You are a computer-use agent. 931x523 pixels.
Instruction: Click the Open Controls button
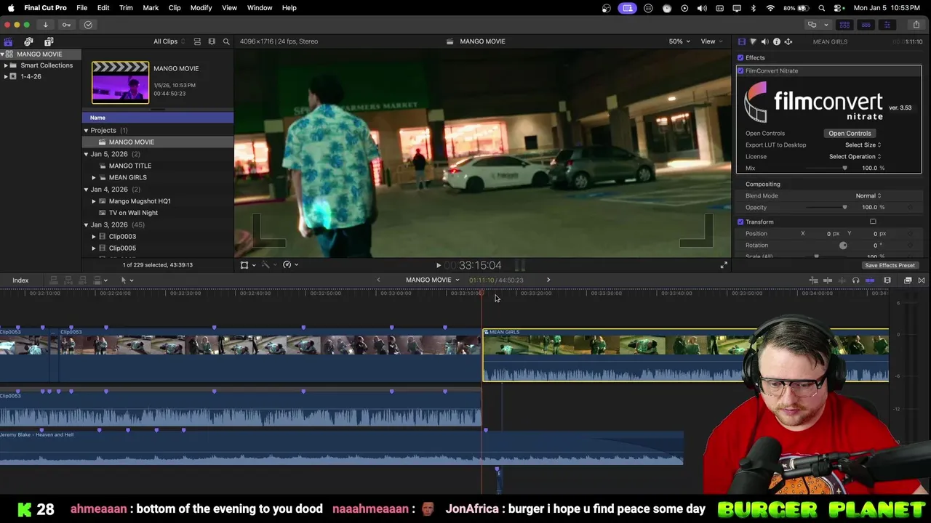point(850,133)
